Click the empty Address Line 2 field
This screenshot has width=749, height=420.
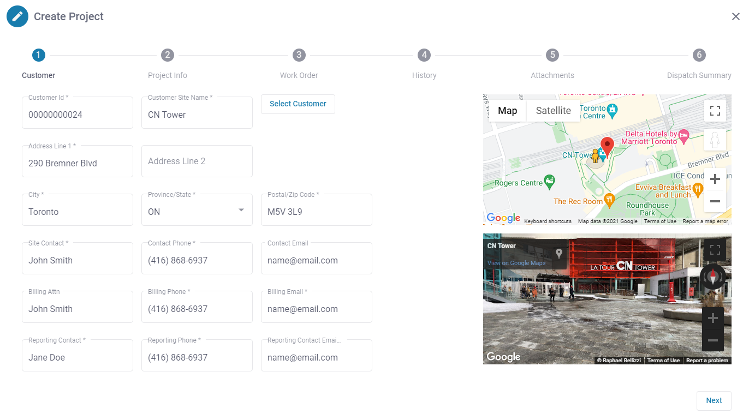197,161
